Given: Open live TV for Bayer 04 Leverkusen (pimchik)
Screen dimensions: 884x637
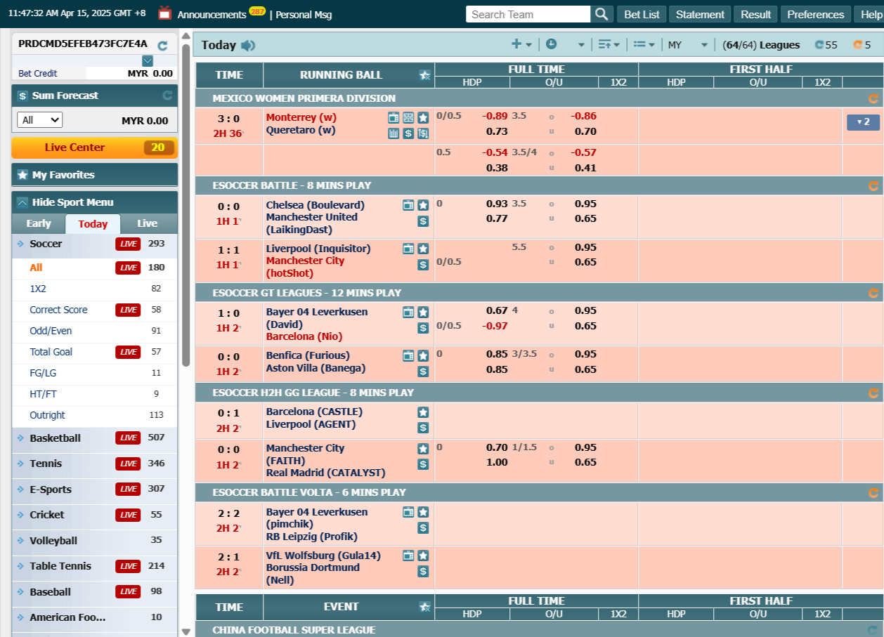Looking at the screenshot, I should coord(408,513).
